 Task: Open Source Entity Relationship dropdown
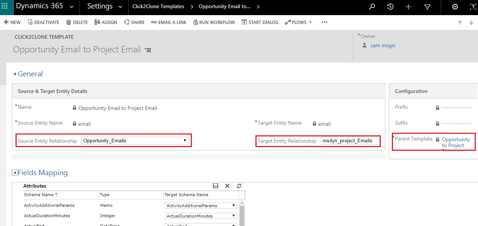pyautogui.click(x=135, y=140)
